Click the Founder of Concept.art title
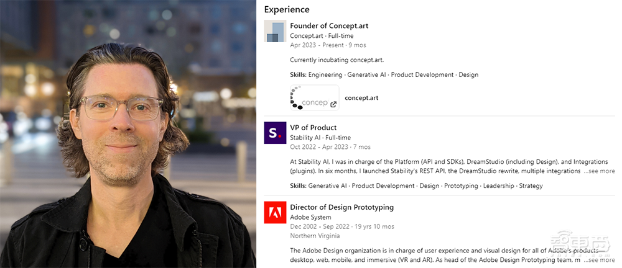This screenshot has width=622, height=268. (x=329, y=26)
